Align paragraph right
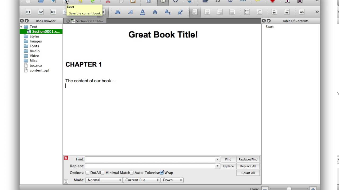 coord(220,12)
